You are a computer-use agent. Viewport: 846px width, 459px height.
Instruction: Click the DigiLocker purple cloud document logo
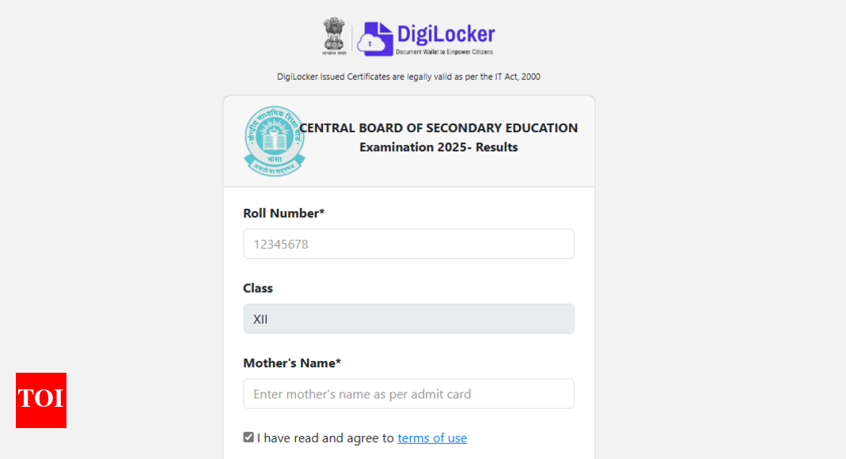tap(374, 38)
